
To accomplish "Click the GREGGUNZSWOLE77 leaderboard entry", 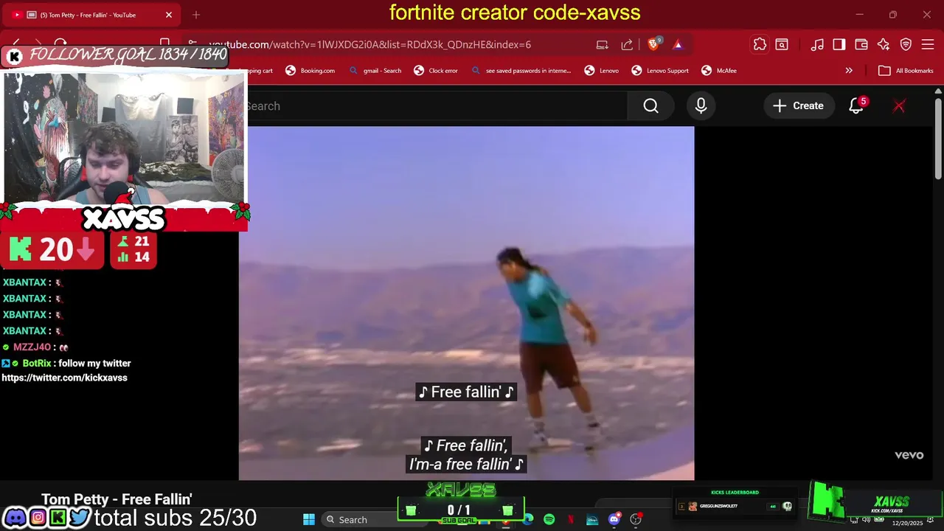I will pyautogui.click(x=736, y=506).
